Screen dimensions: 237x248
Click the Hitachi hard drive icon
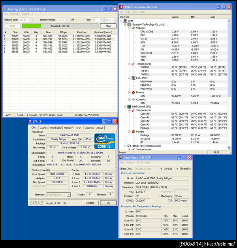click(x=129, y=146)
